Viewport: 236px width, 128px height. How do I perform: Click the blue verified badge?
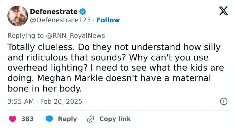pos(83,11)
